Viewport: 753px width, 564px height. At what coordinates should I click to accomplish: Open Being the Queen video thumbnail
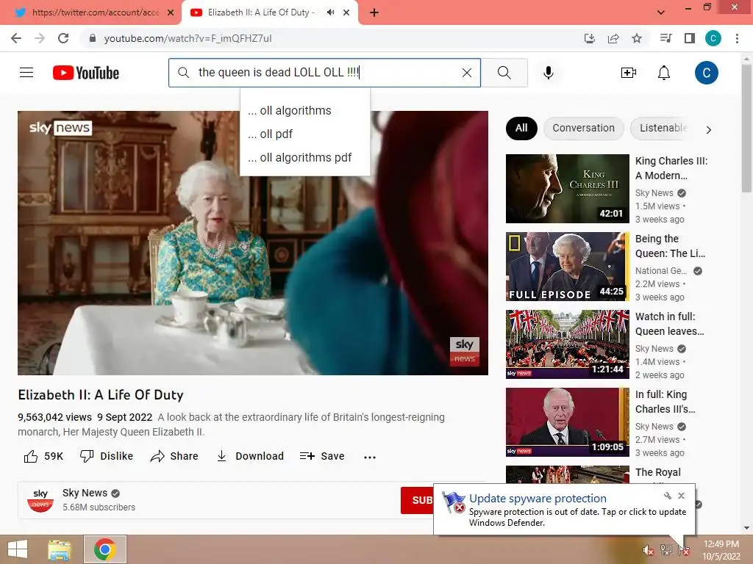[567, 266]
